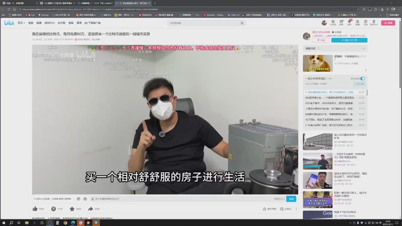Open File Explorer from the taskbar
402x226 pixels.
click(27, 222)
